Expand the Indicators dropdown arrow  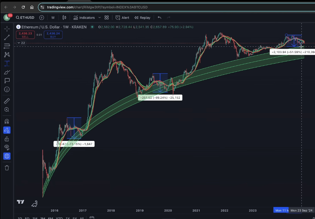(99, 17)
